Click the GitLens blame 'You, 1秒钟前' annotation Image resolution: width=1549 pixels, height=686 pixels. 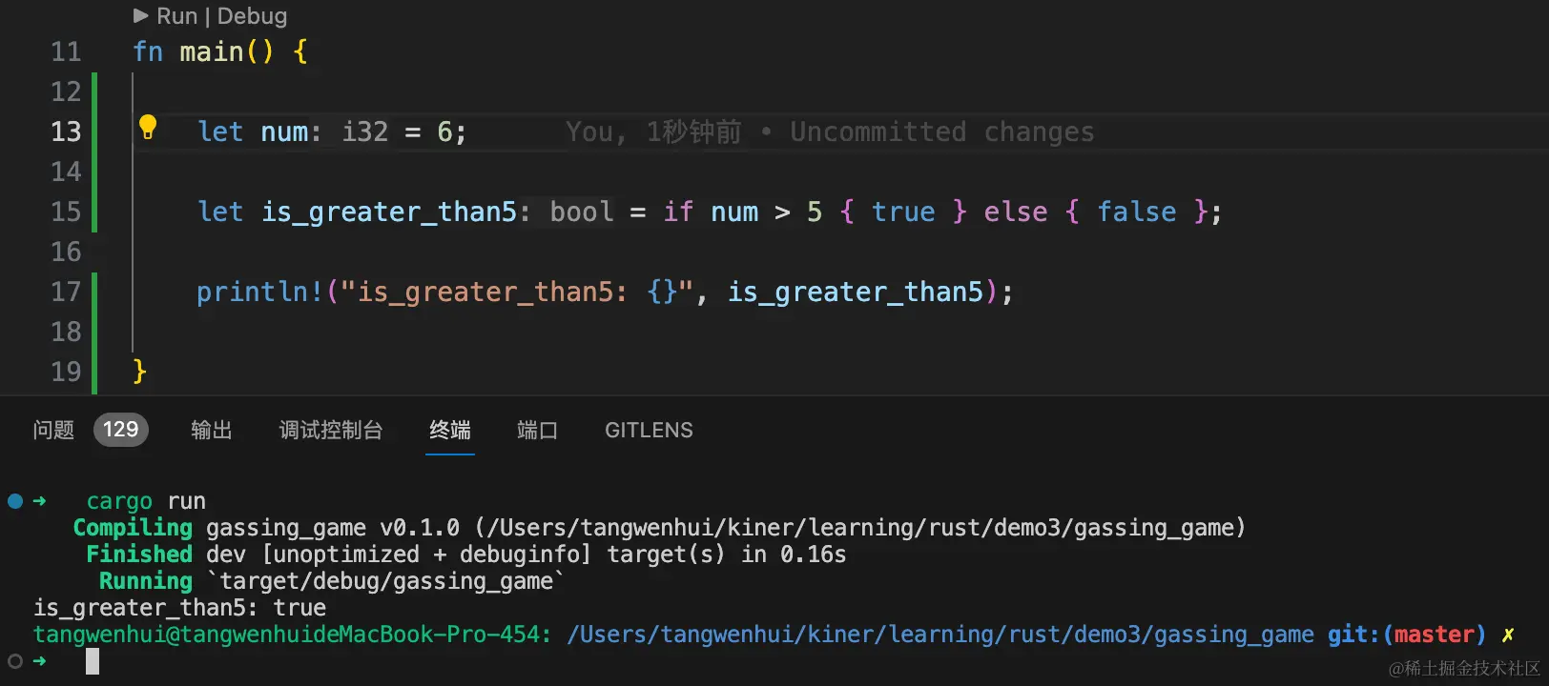click(x=653, y=131)
